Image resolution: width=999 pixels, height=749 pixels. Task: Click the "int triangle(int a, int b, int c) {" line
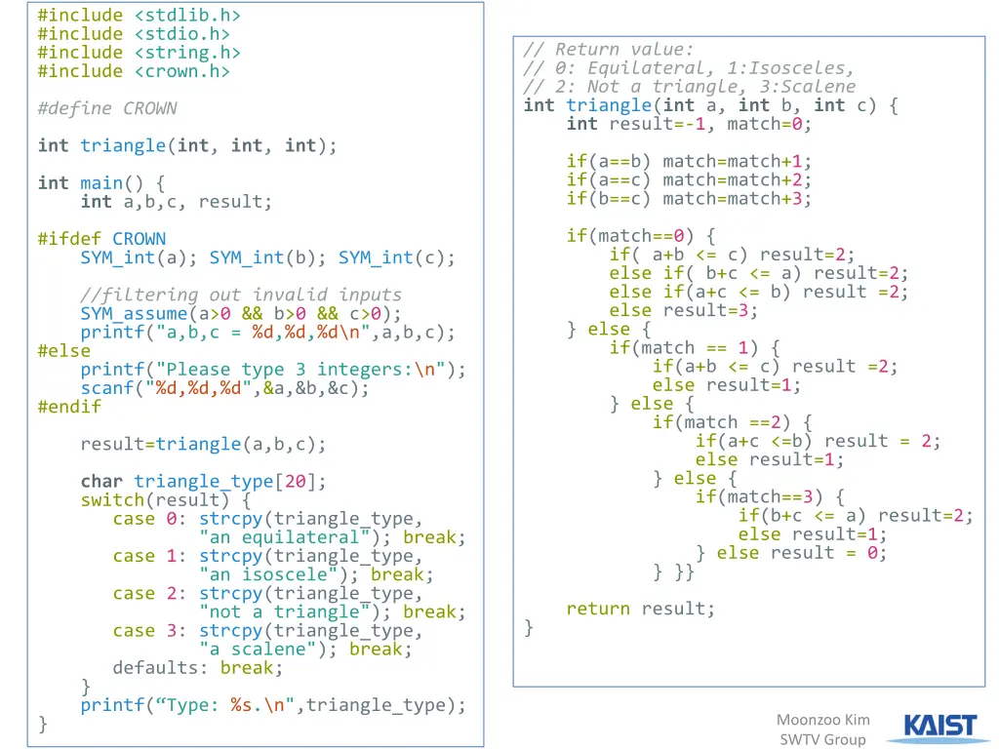tap(711, 105)
